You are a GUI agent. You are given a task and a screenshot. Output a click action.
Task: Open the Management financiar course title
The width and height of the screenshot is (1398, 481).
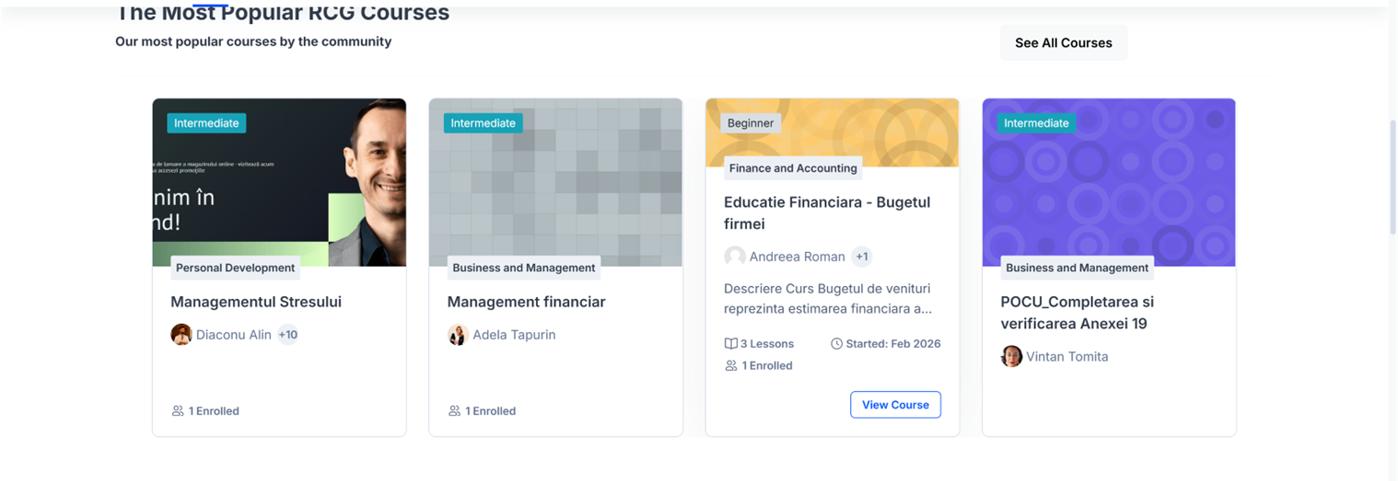(526, 302)
